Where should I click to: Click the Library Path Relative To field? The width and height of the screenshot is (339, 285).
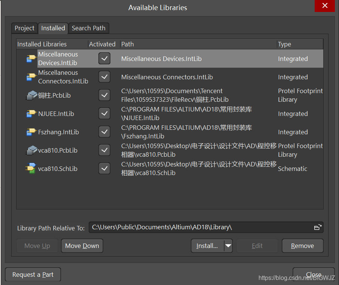click(x=200, y=227)
